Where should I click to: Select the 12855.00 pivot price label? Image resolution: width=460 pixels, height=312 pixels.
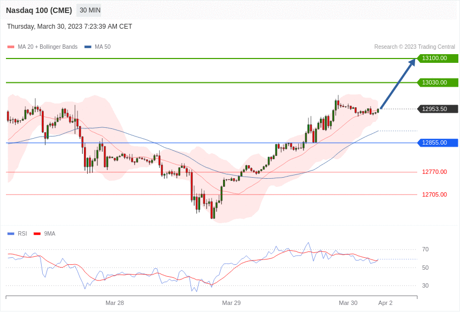(x=438, y=143)
